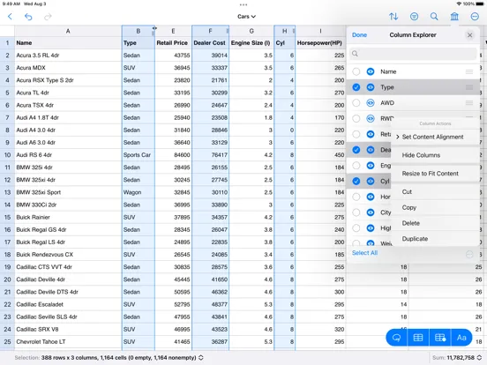487x365 pixels.
Task: Tap the multitasking three dots at top
Action: point(243,4)
